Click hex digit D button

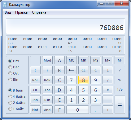59,90
